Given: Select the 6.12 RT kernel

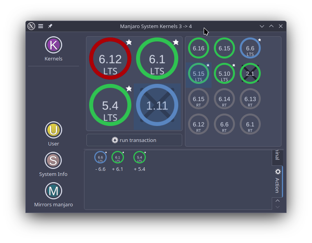Looking at the screenshot, I should pyautogui.click(x=199, y=124).
